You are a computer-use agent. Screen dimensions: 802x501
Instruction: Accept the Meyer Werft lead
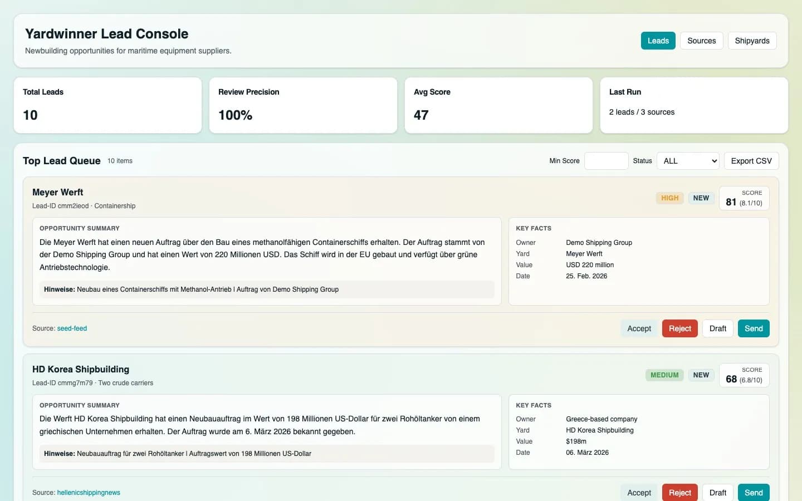tap(639, 328)
